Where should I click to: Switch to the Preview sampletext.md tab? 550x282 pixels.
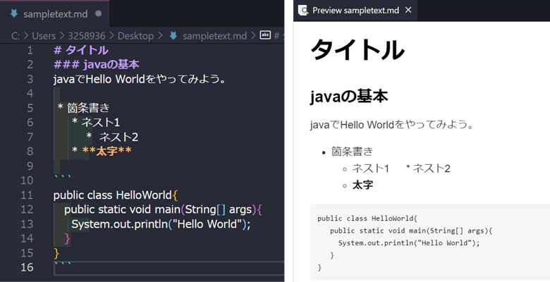pos(355,11)
